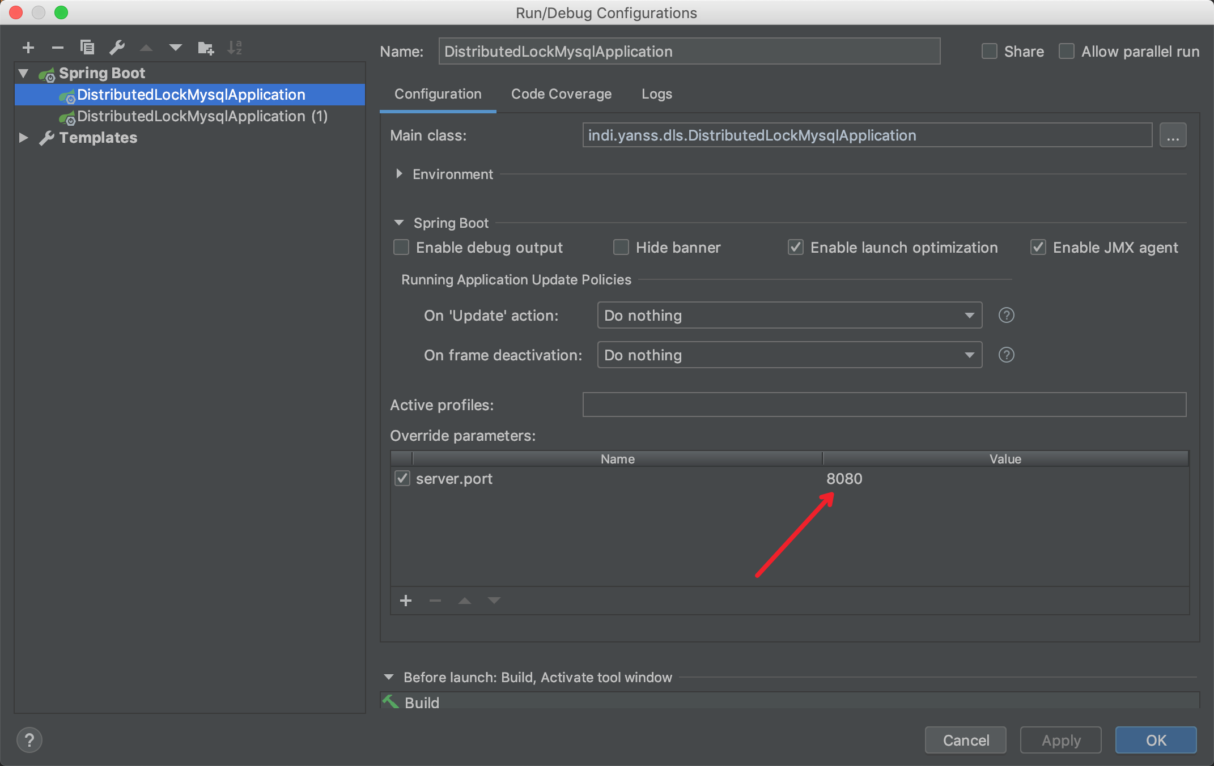
Task: Remove the selected configuration
Action: click(x=57, y=48)
